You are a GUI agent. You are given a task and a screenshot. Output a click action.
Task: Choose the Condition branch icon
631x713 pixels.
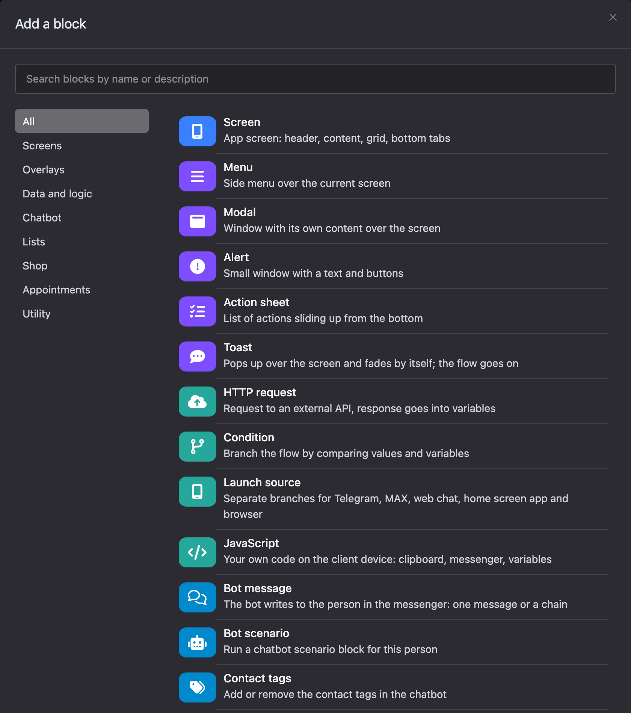click(197, 447)
